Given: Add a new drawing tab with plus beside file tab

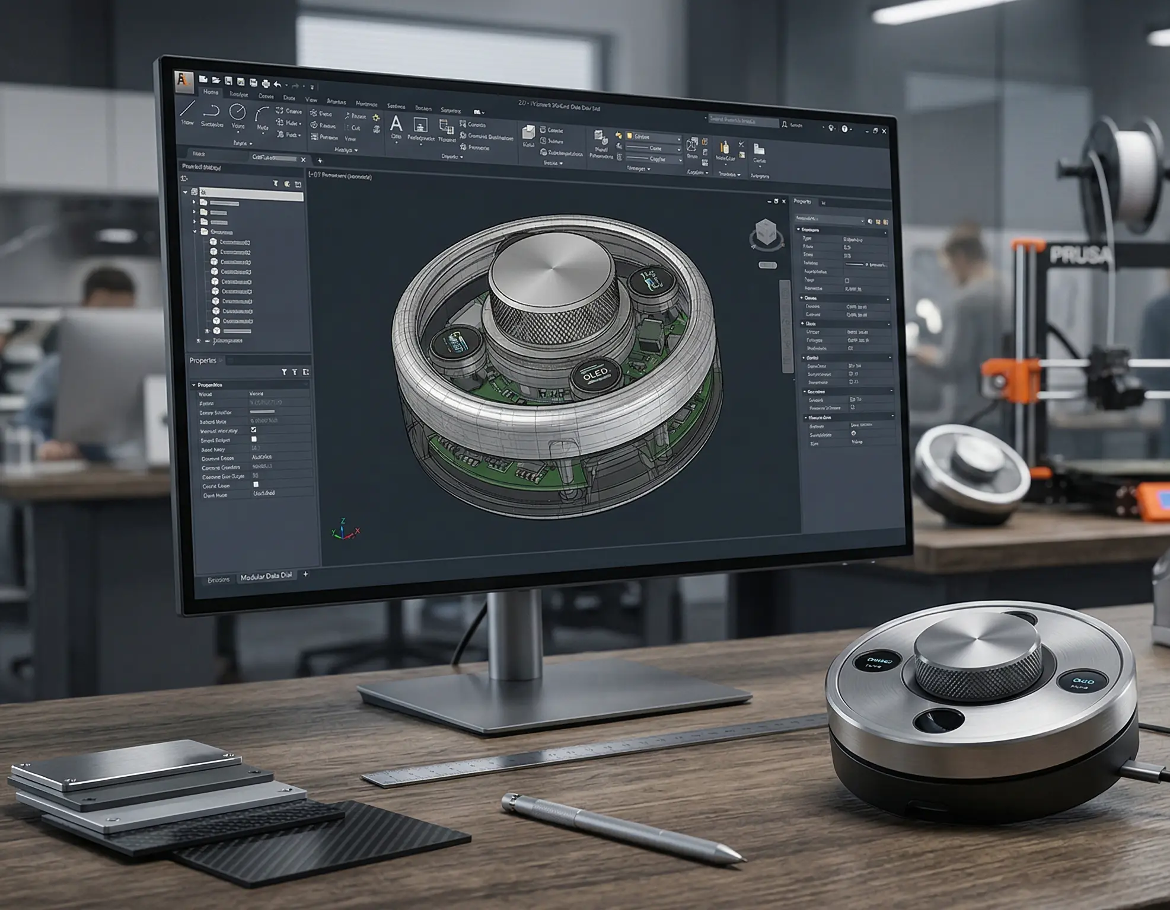Looking at the screenshot, I should point(320,161).
